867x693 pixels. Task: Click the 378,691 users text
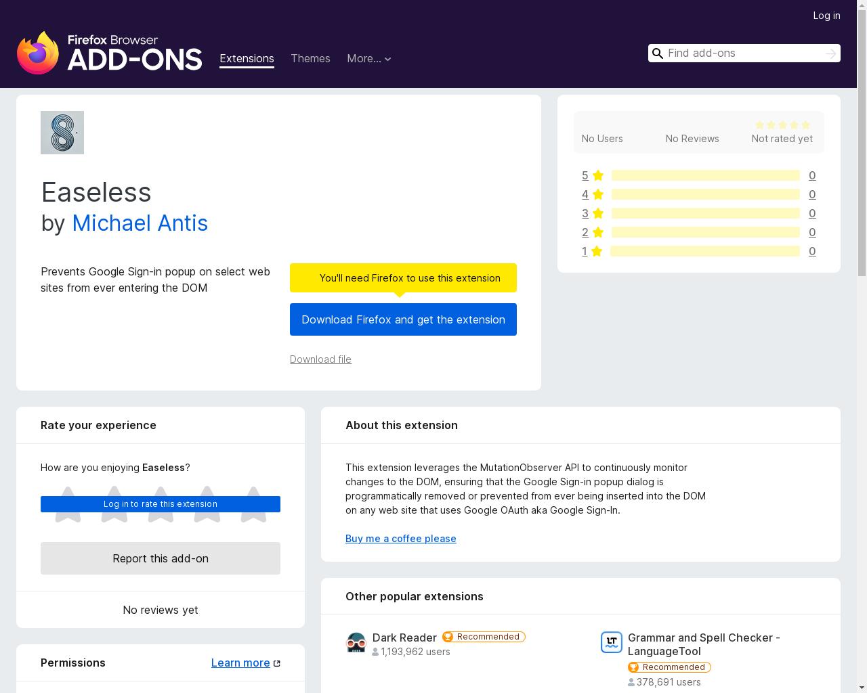669,682
